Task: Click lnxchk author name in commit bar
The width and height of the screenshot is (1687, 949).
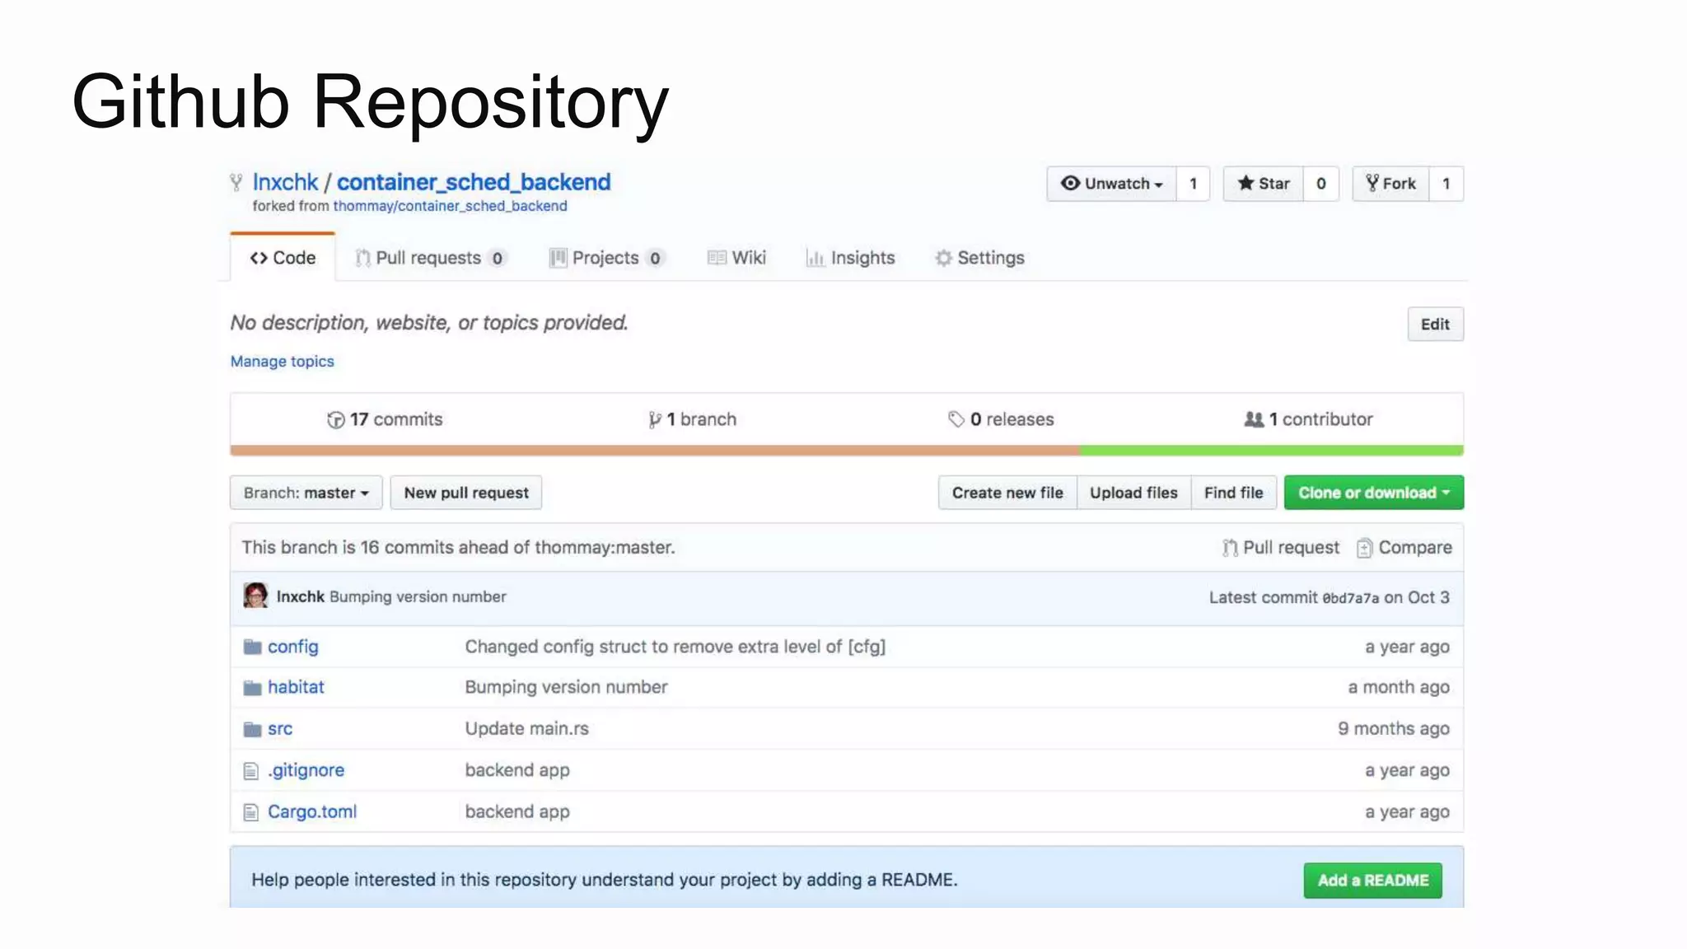Action: coord(300,596)
